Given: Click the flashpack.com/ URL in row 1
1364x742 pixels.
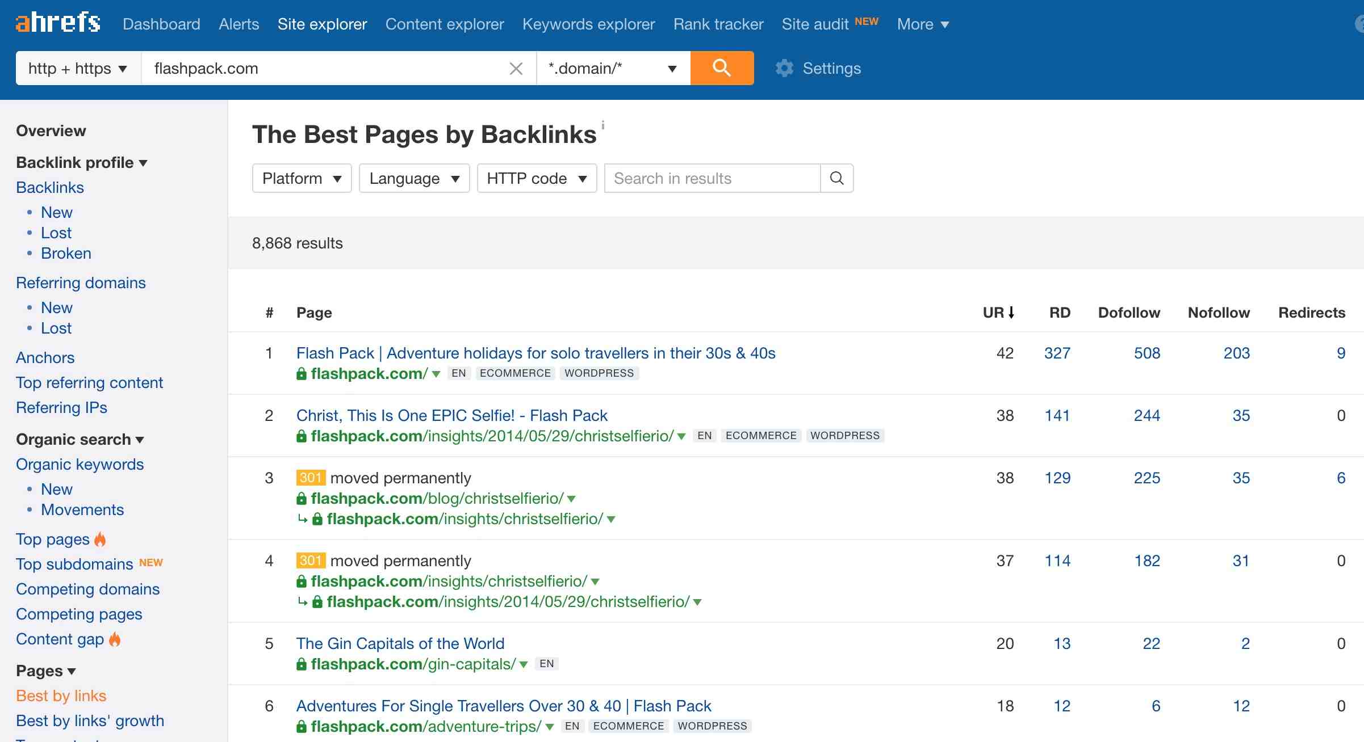Looking at the screenshot, I should [x=366, y=372].
